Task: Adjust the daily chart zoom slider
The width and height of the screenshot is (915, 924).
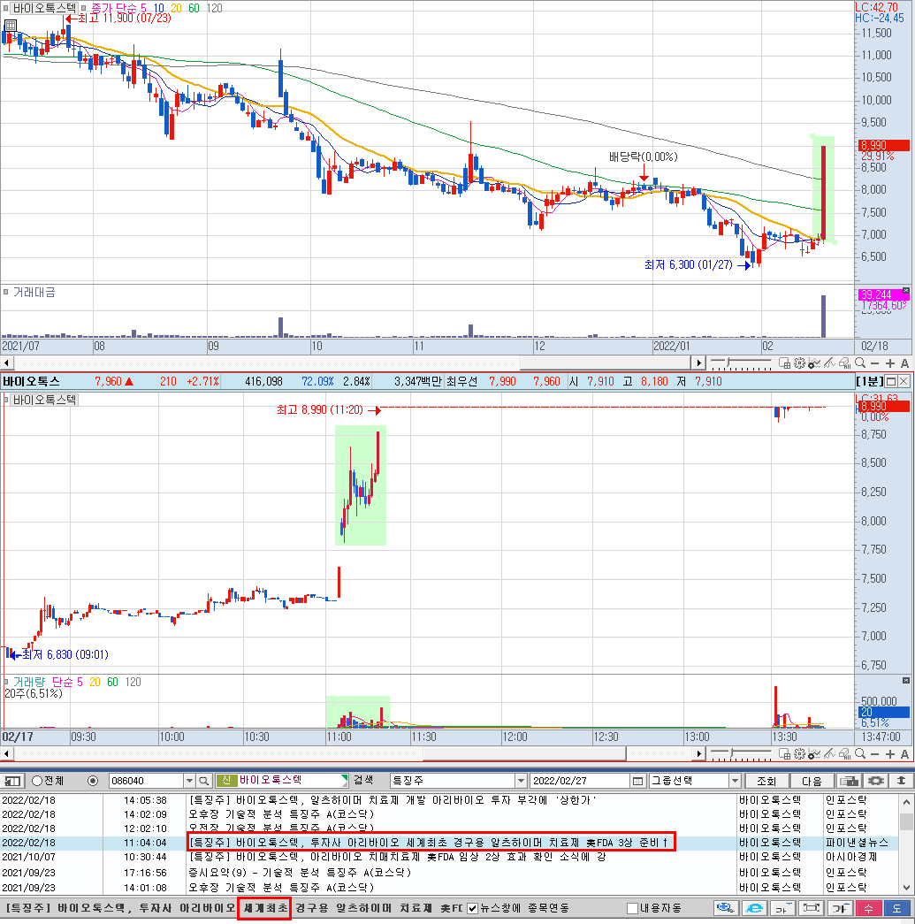Action: pos(730,362)
